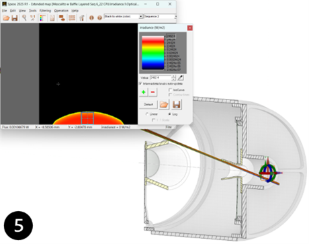The width and height of the screenshot is (309, 244).
Task: Open the Help menu
Action: [75, 11]
